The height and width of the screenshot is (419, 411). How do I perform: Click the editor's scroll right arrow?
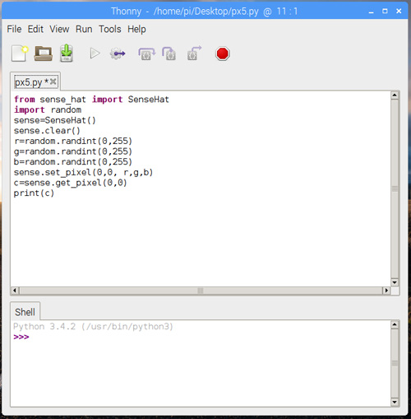386,291
